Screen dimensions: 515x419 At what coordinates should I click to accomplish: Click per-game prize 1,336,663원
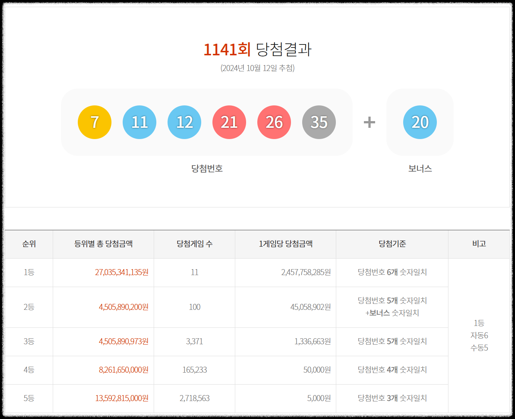click(313, 342)
